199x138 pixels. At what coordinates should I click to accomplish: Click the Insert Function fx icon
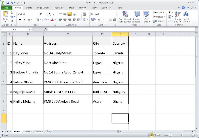point(46,29)
